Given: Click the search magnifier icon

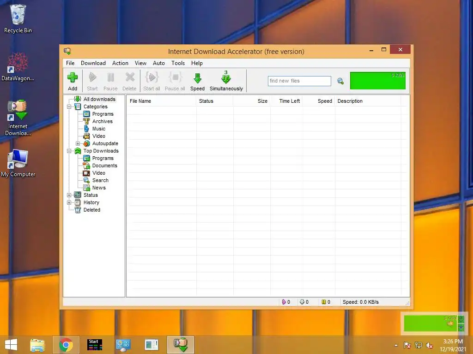Looking at the screenshot, I should click(340, 81).
